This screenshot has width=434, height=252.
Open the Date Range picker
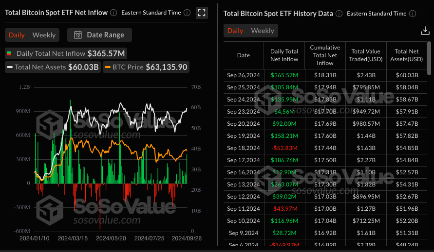(99, 35)
